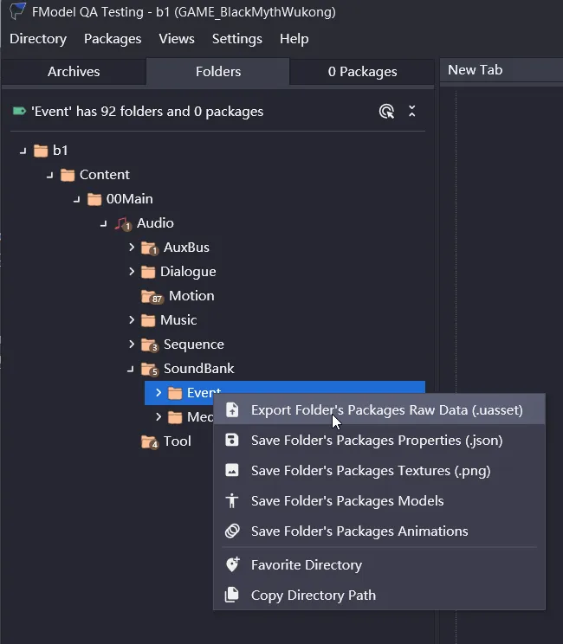This screenshot has width=563, height=644.
Task: Expand the Dialogue folder arrow
Action: click(132, 272)
